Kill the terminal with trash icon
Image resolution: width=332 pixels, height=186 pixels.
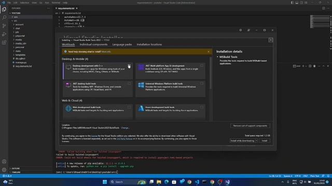click(x=314, y=66)
